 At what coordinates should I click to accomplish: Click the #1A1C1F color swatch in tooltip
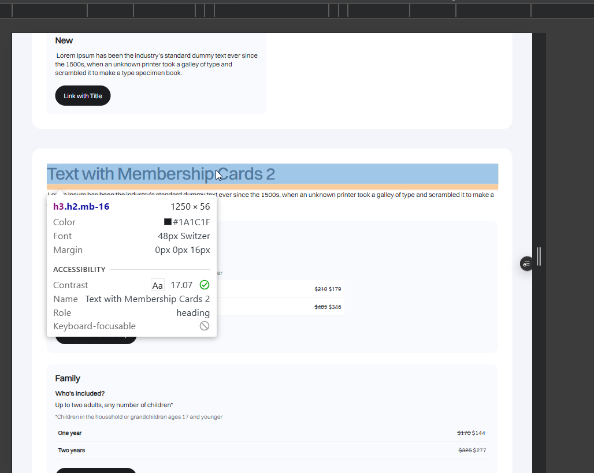coord(168,222)
